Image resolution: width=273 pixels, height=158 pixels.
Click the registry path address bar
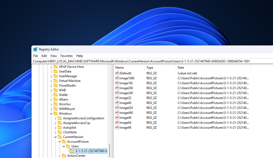click(x=152, y=61)
